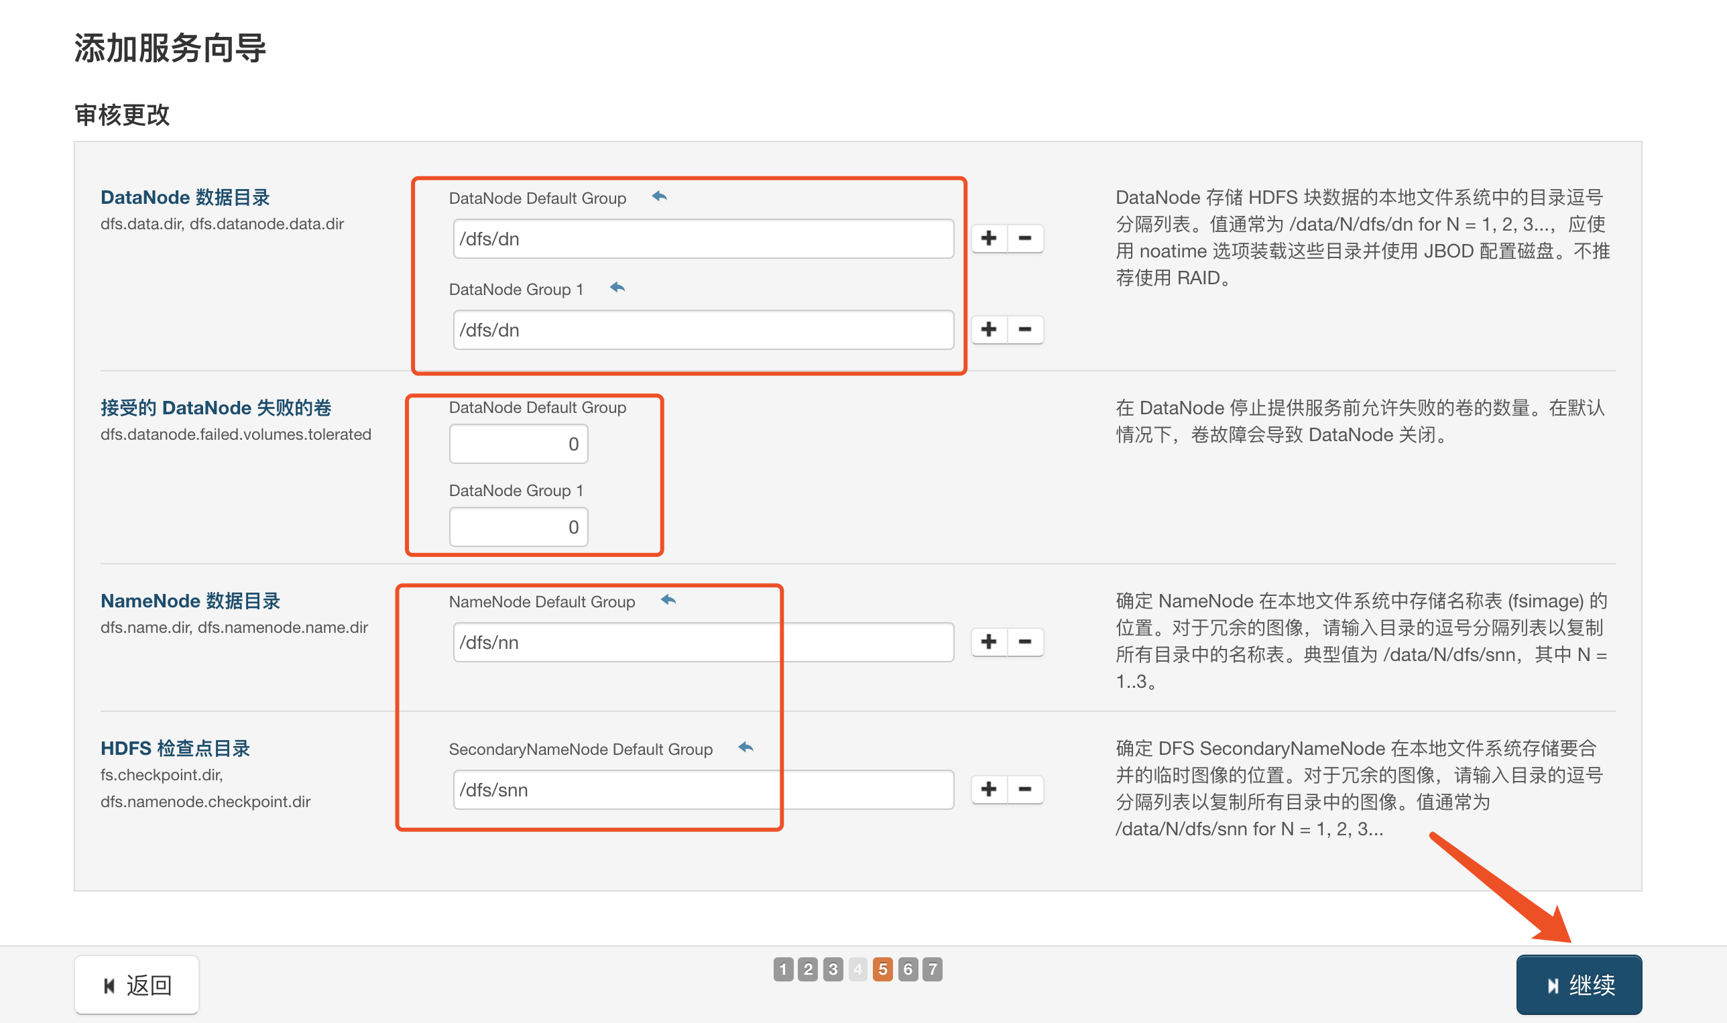Viewport: 1727px width, 1023px height.
Task: Click minus button for DataNode Default Group directory
Action: (x=1025, y=239)
